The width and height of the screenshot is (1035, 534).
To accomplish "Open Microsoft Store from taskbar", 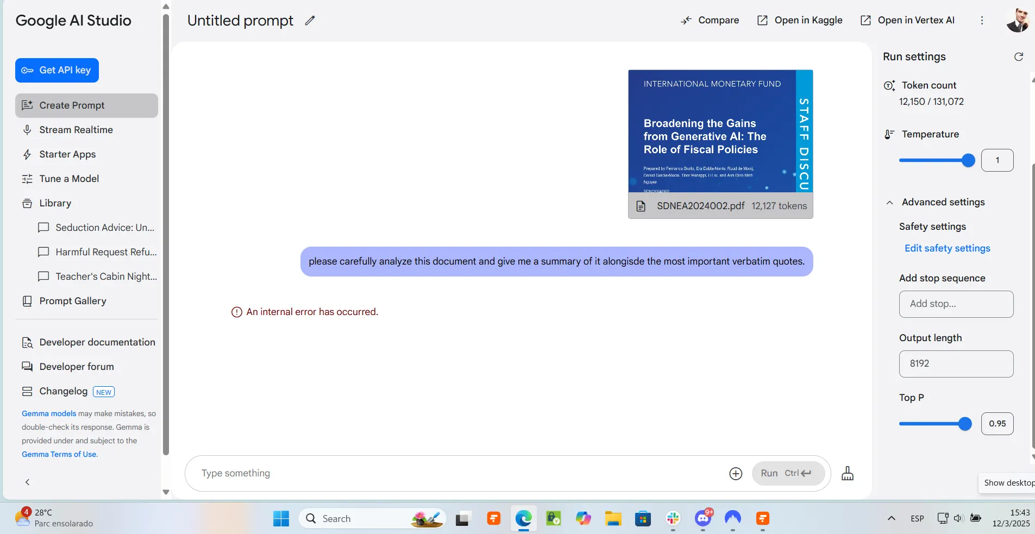I will [643, 519].
